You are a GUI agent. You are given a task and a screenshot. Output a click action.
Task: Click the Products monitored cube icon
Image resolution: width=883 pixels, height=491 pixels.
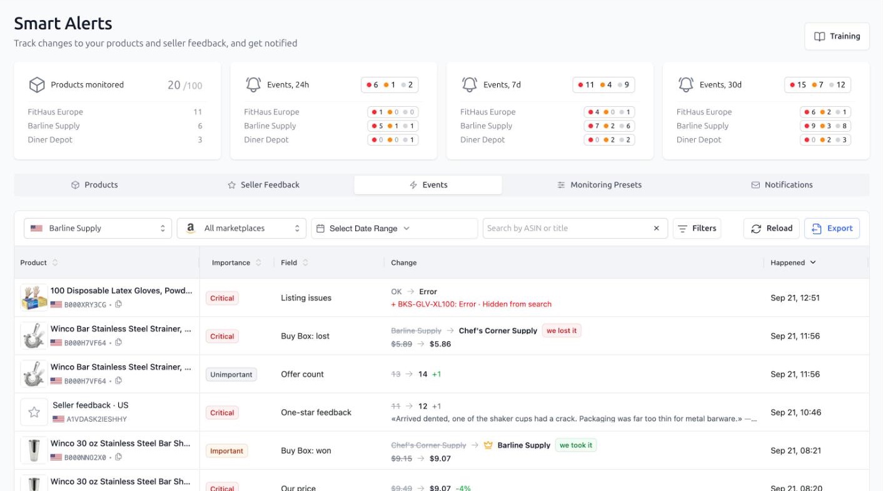tap(37, 85)
